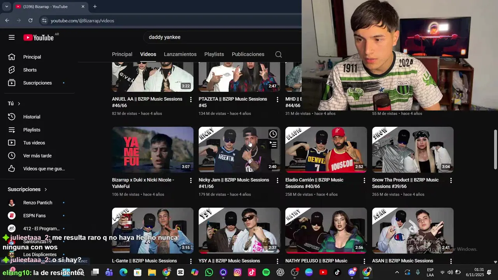The height and width of the screenshot is (280, 498).
Task: Open Microsoft Edge from the taskbar
Action: (x=123, y=272)
